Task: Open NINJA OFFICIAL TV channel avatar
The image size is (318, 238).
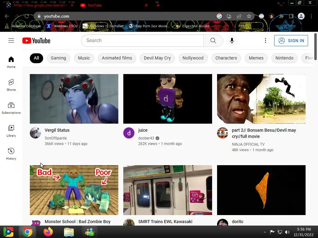Action: point(222,133)
